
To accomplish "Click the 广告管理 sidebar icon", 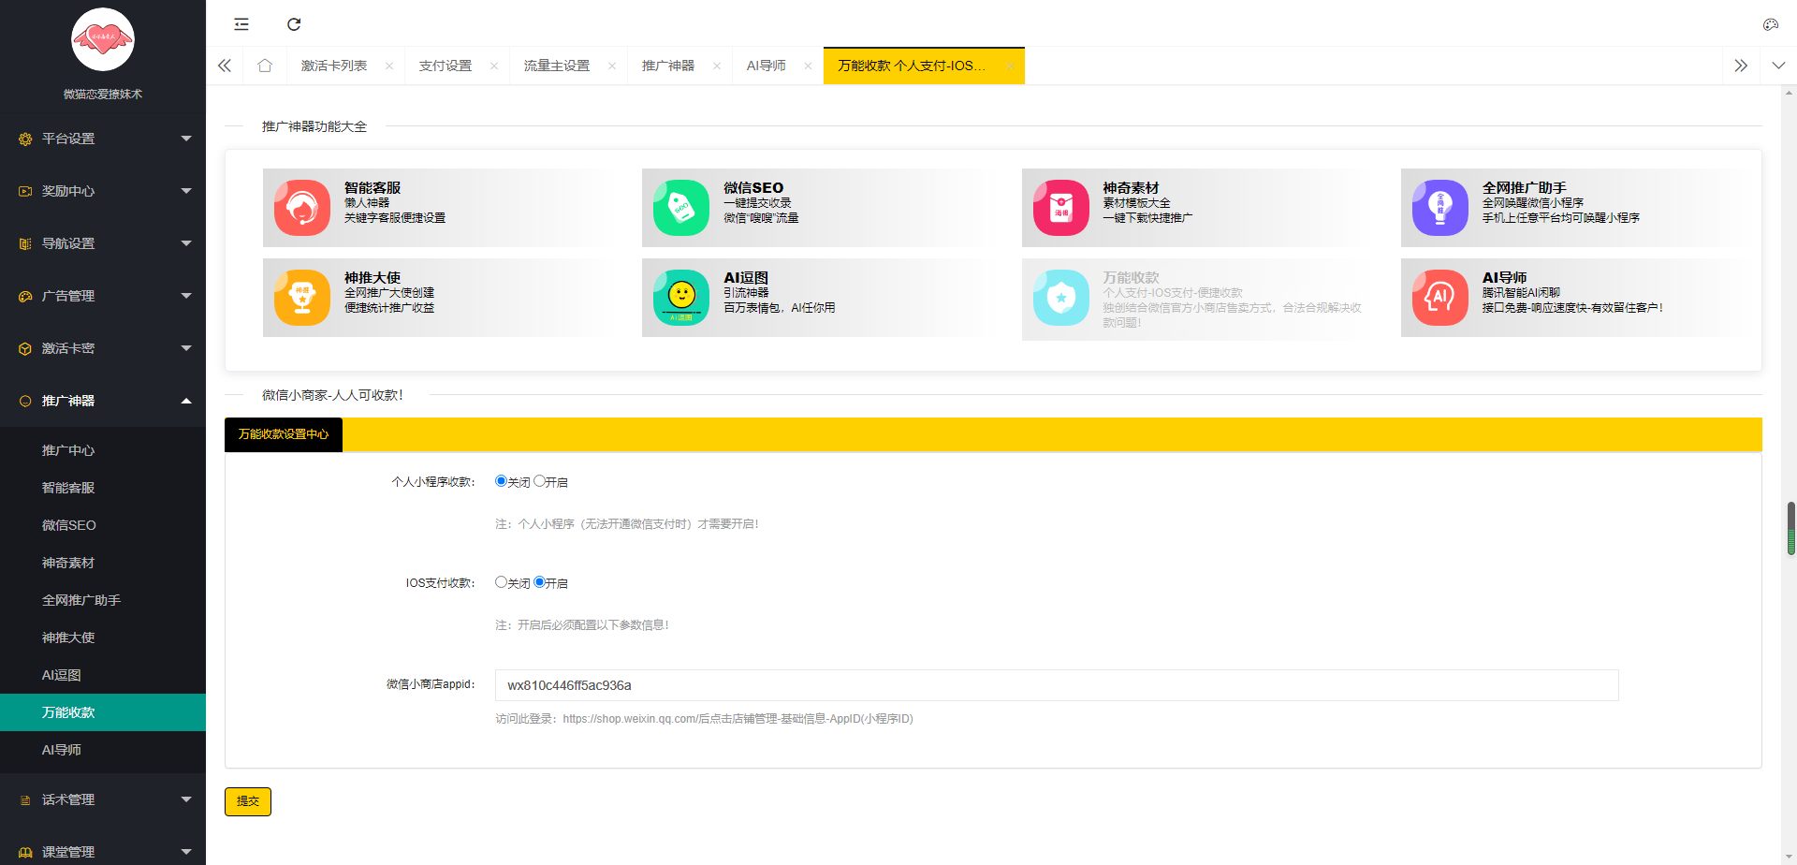I will pyautogui.click(x=25, y=296).
